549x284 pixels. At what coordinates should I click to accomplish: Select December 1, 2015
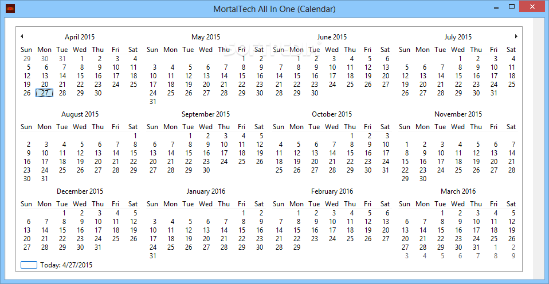click(x=64, y=213)
